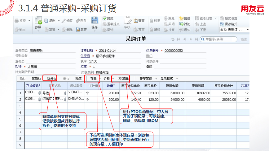Screen dimensions: 269x151
Task: Go to the last record arrow
Action: (x=196, y=39)
